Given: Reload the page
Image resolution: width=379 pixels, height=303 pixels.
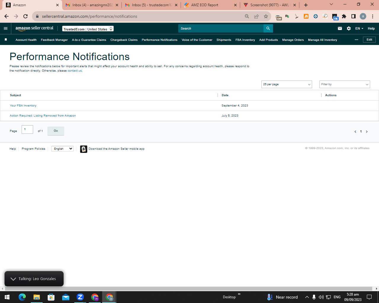Looking at the screenshot, I should pos(25,16).
